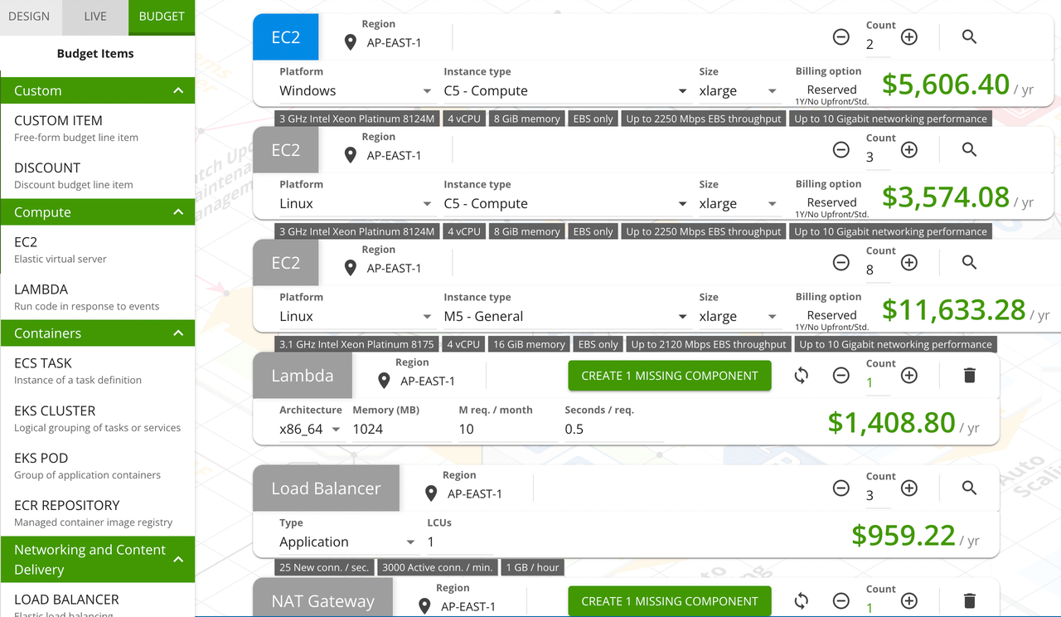Click location pin on M5 EC2 row
This screenshot has height=617, width=1061.
pyautogui.click(x=350, y=268)
